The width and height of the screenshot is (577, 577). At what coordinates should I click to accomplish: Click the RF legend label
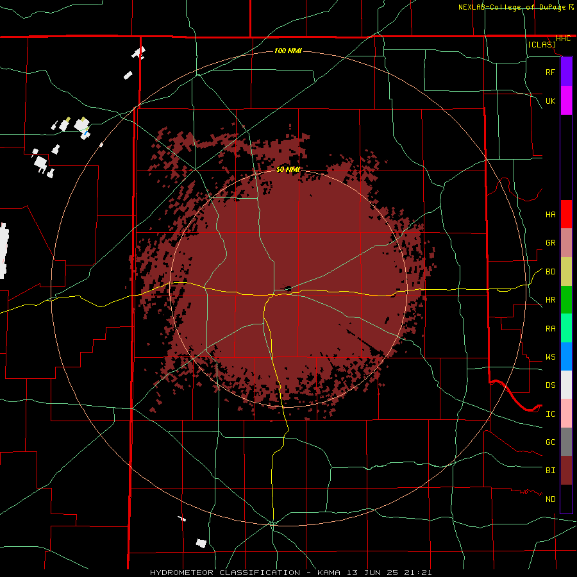coord(550,72)
